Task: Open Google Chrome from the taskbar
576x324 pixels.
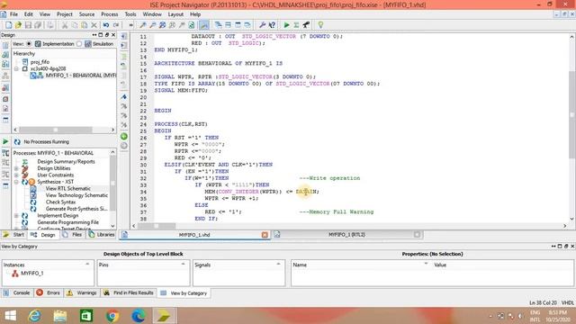Action: 112,316
